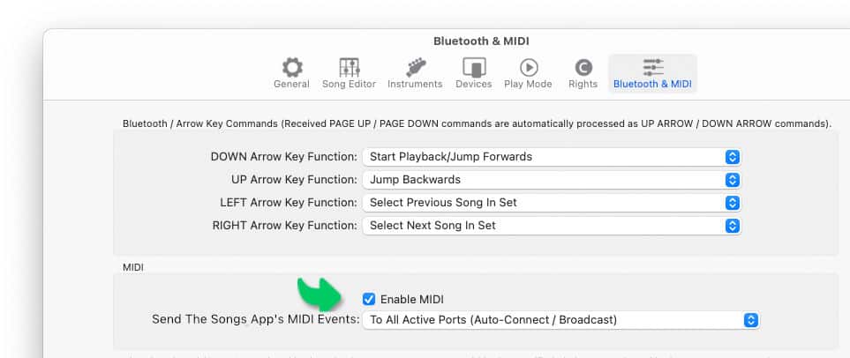
Task: Expand the 'Jump Backwards' dropdown field
Action: tap(552, 180)
